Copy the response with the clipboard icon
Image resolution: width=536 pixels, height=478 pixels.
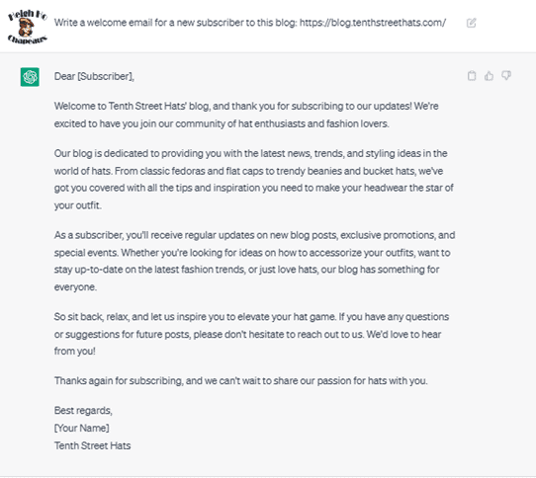[472, 75]
